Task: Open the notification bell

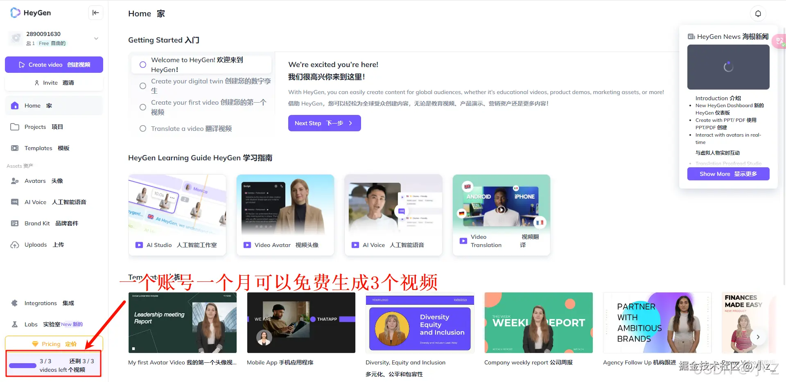Action: 758,13
